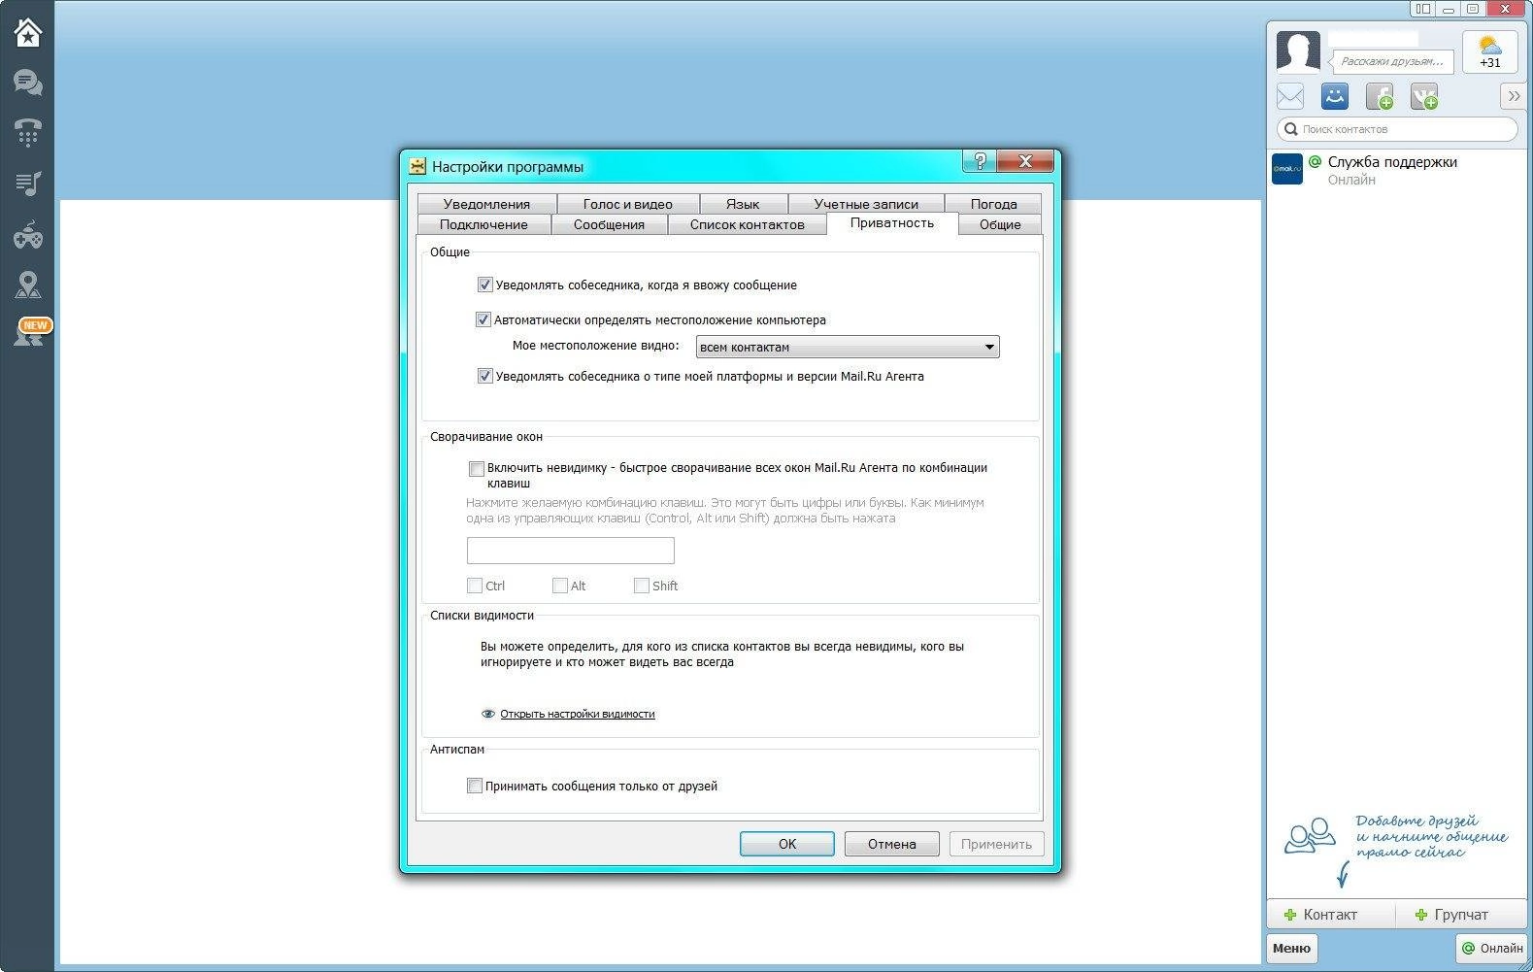This screenshot has height=972, width=1533.
Task: Click the contact search field
Action: (x=1397, y=129)
